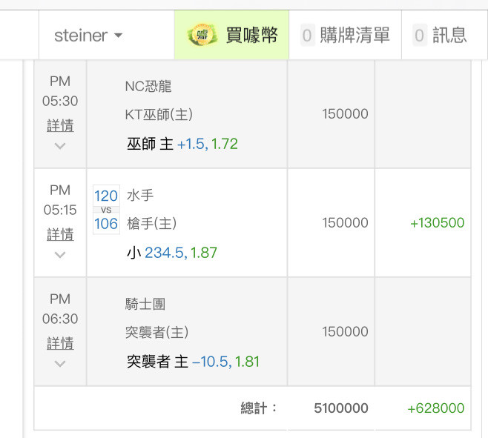Expand the chevron under PM 05:30 row

[60, 145]
